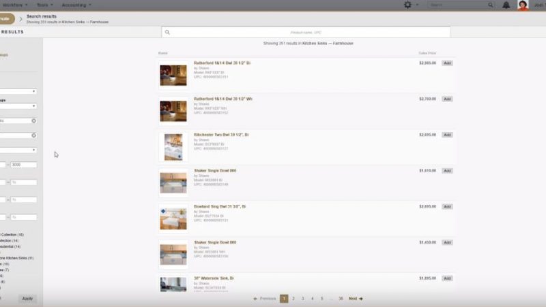The image size is (546, 307).
Task: Click the search icon in product search bar
Action: click(167, 32)
